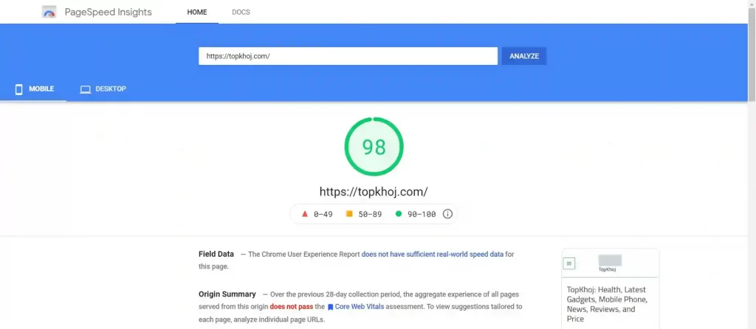Click the orange square 50–89 legend icon
Viewport: 756px width, 329px height.
(x=349, y=214)
